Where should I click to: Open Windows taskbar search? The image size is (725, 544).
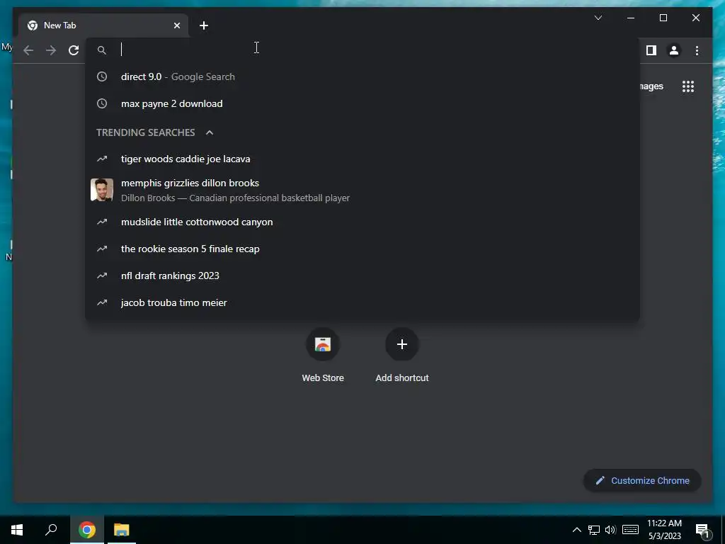51,530
